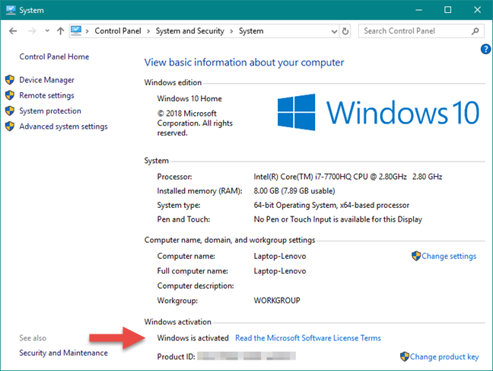The height and width of the screenshot is (371, 493).
Task: Click the shield icon beside Device Manager
Action: coord(10,80)
